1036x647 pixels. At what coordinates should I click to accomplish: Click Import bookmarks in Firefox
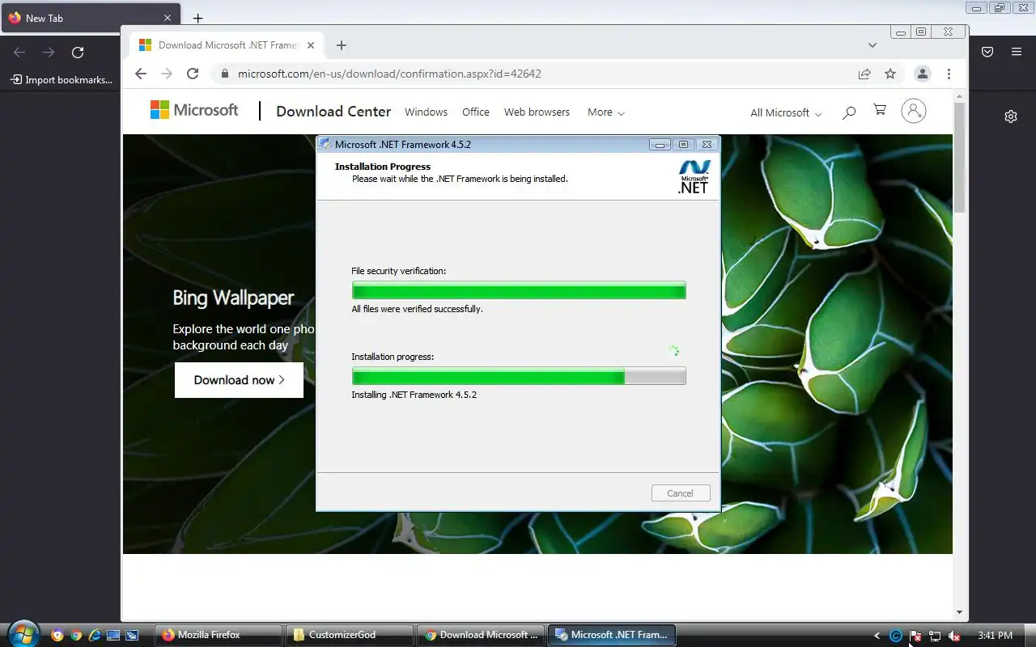point(62,80)
